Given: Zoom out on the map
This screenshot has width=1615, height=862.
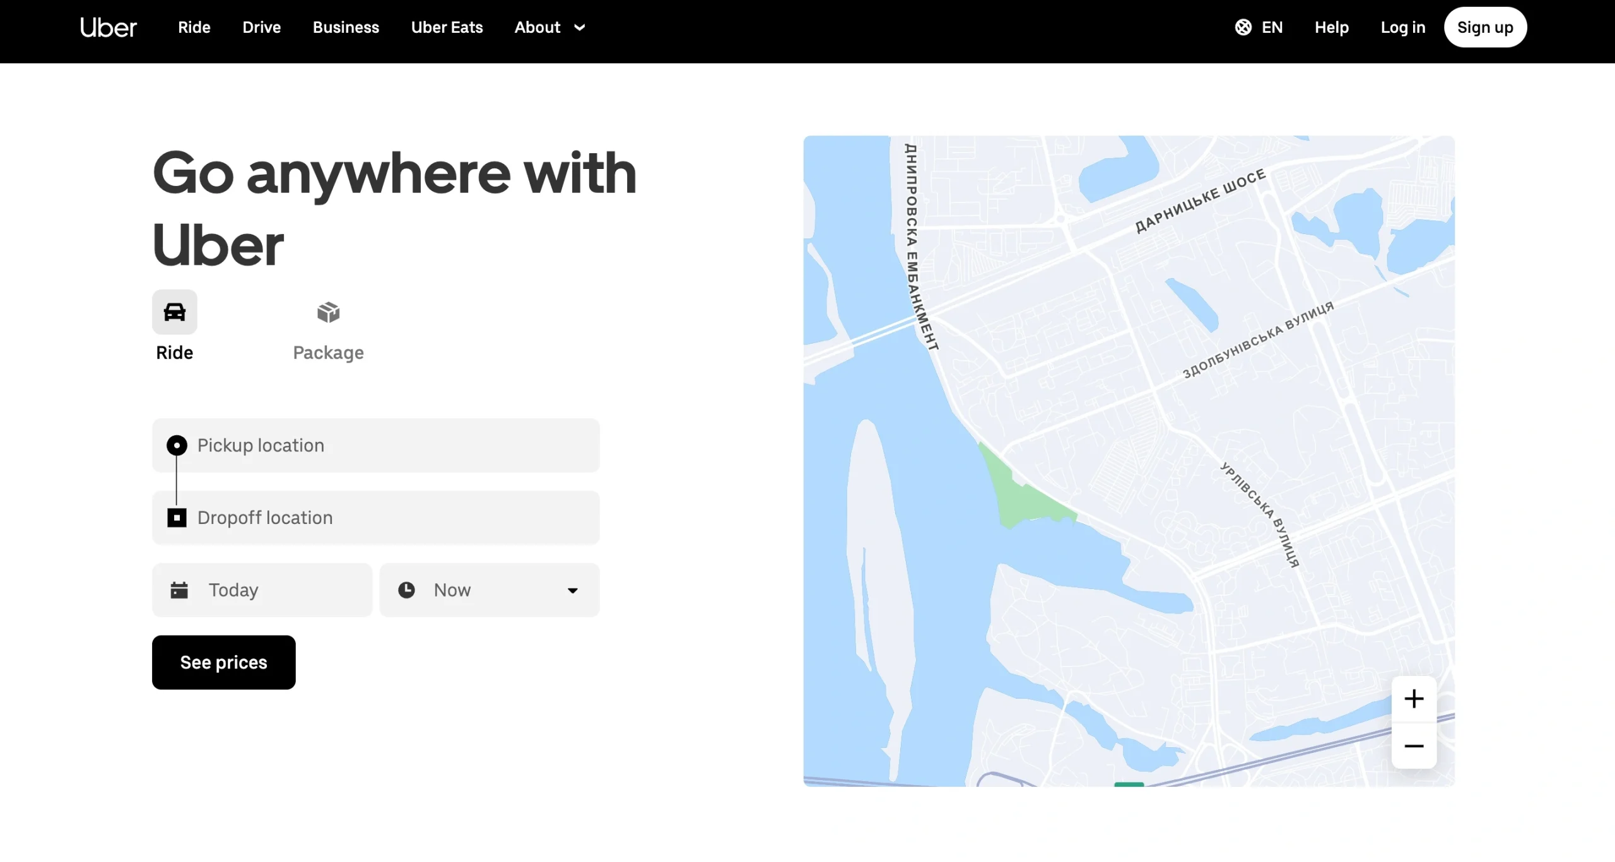Looking at the screenshot, I should click(x=1414, y=746).
